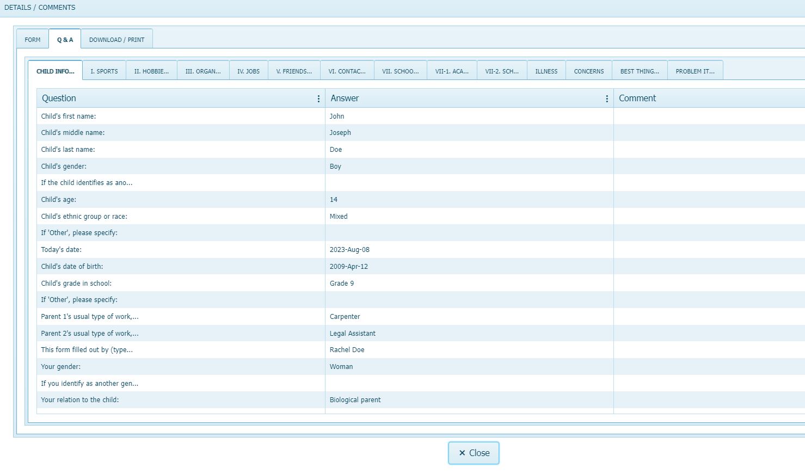
Task: Open the DOWNLOAD / PRINT tab
Action: [117, 39]
